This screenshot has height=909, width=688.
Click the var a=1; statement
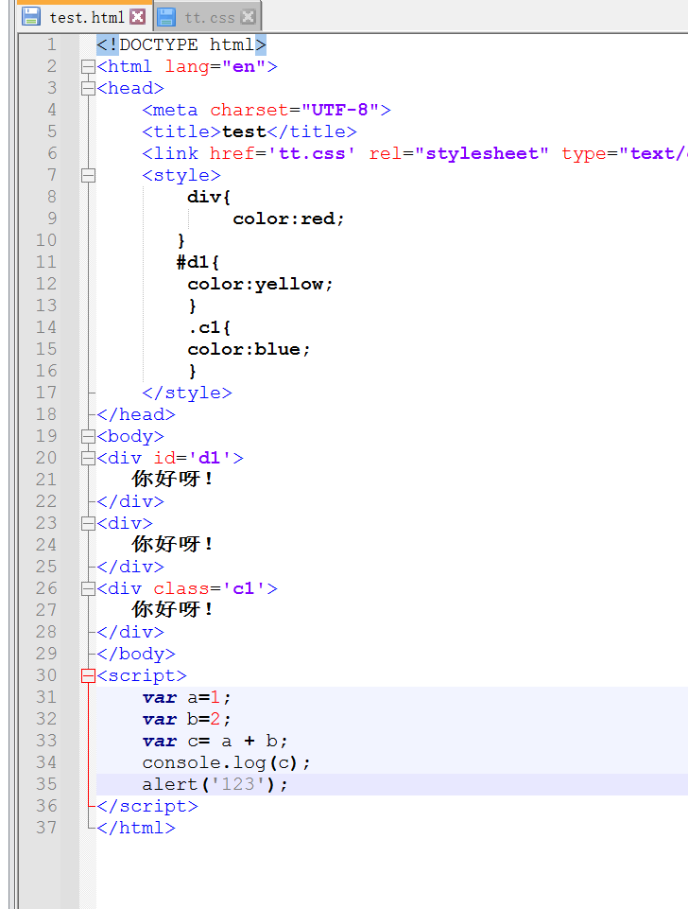pyautogui.click(x=186, y=697)
